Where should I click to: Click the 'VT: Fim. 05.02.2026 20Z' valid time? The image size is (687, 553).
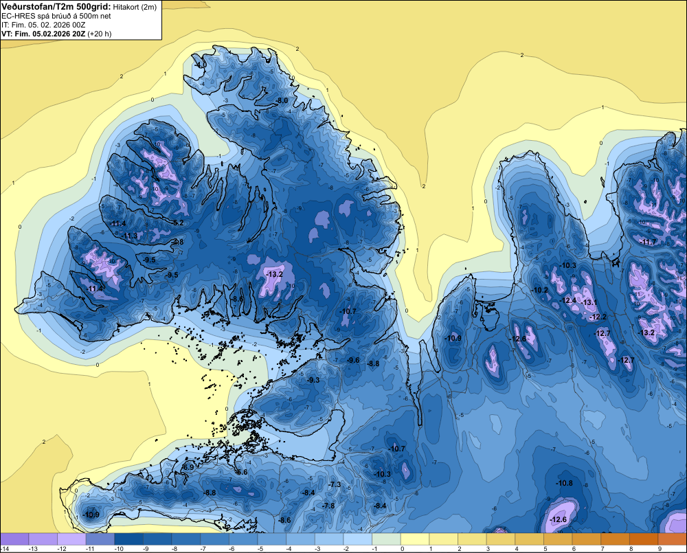tap(43, 34)
